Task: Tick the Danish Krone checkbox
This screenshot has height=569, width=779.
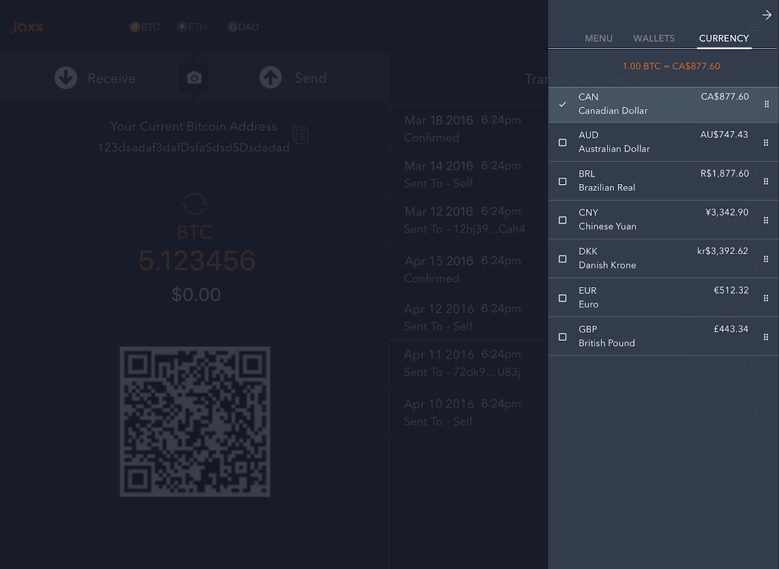Action: click(x=563, y=259)
